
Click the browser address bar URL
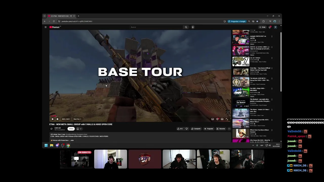[x=77, y=21]
